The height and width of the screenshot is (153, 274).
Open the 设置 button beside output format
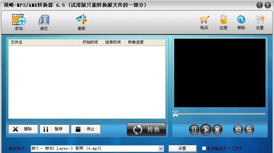(x=182, y=148)
